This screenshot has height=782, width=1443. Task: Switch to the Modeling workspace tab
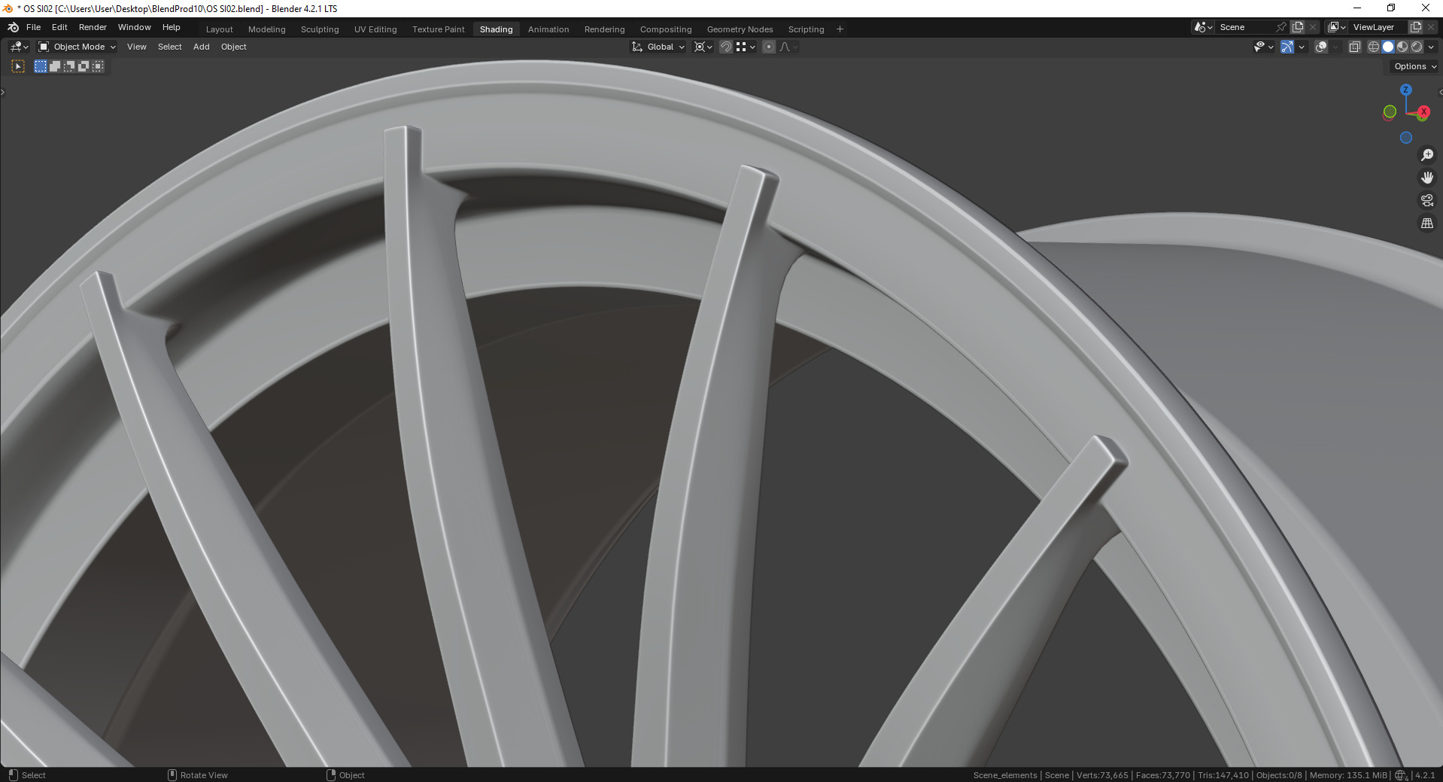(266, 29)
